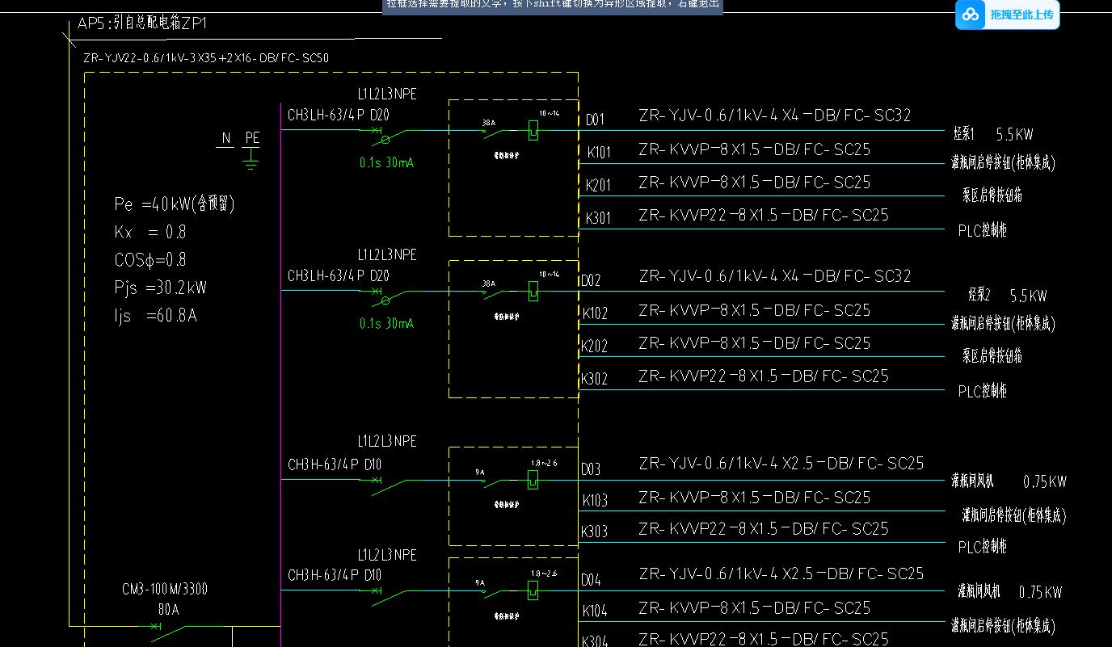Select the D02 circuit number
The width and height of the screenshot is (1112, 647).
(592, 282)
